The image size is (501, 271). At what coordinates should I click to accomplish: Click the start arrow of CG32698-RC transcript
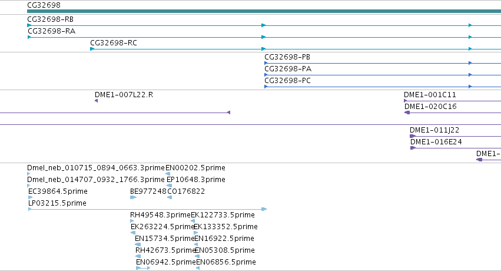pos(92,49)
